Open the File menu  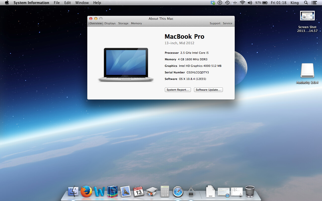pos(57,3)
